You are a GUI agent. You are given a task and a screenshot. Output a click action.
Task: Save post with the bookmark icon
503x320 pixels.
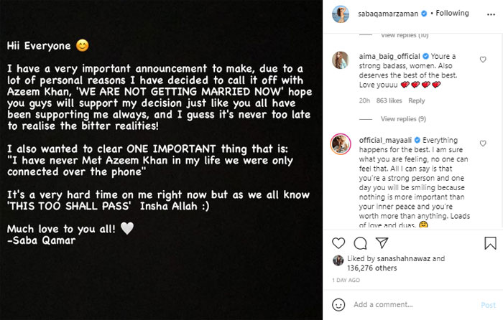click(x=490, y=244)
